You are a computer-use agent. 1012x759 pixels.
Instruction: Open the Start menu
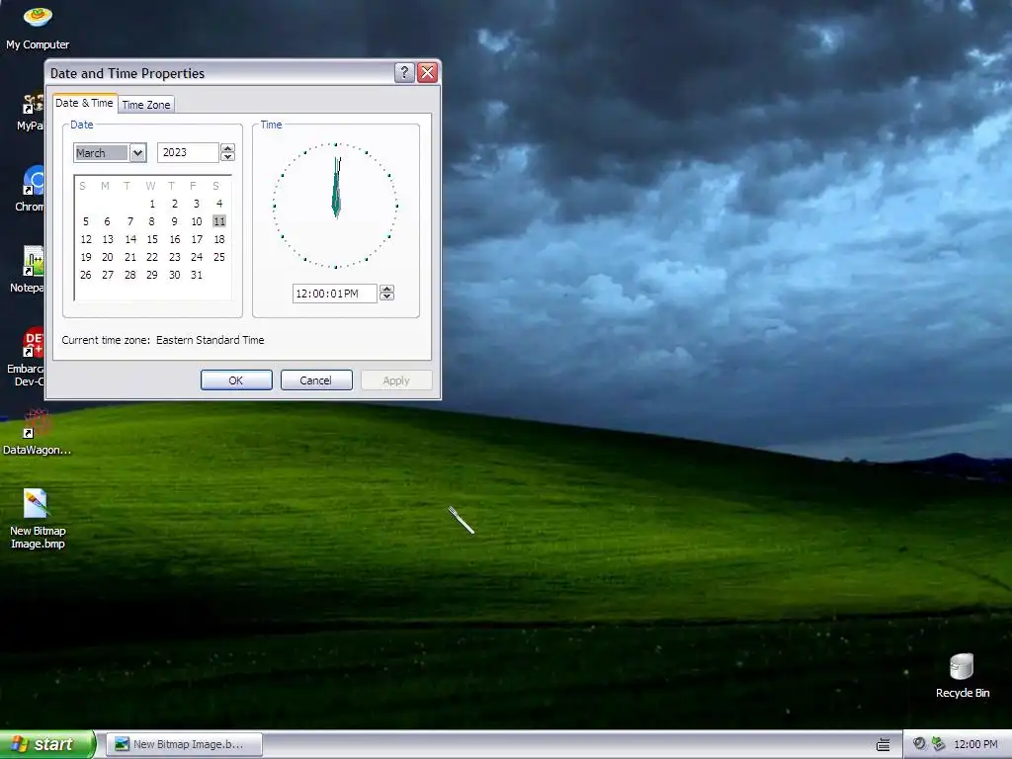coord(47,744)
